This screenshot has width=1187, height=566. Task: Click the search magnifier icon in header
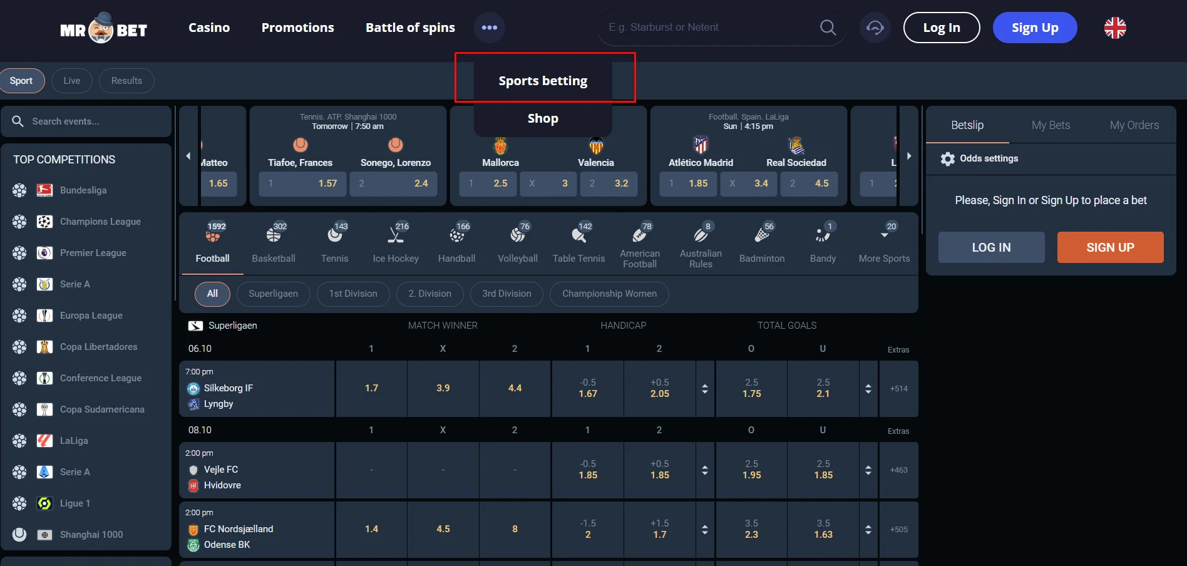(x=828, y=28)
